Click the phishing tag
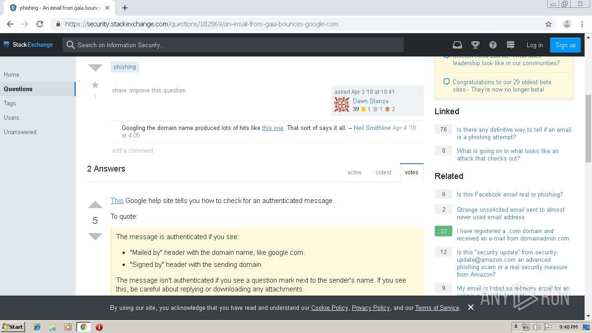Screen dimensions: 592x333 [x=125, y=67]
